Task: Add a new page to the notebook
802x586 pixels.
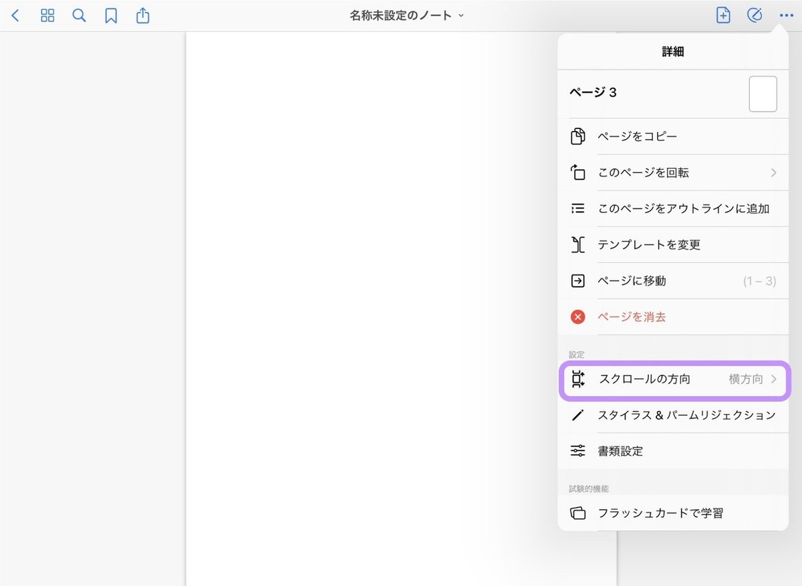Action: [x=722, y=15]
